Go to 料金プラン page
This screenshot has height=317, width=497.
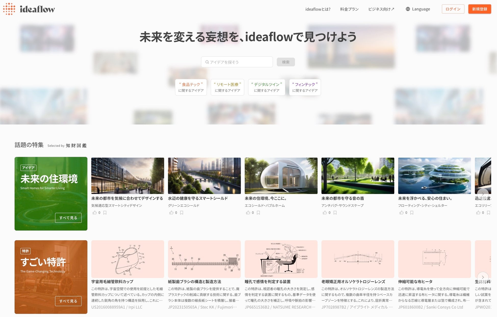click(x=349, y=9)
